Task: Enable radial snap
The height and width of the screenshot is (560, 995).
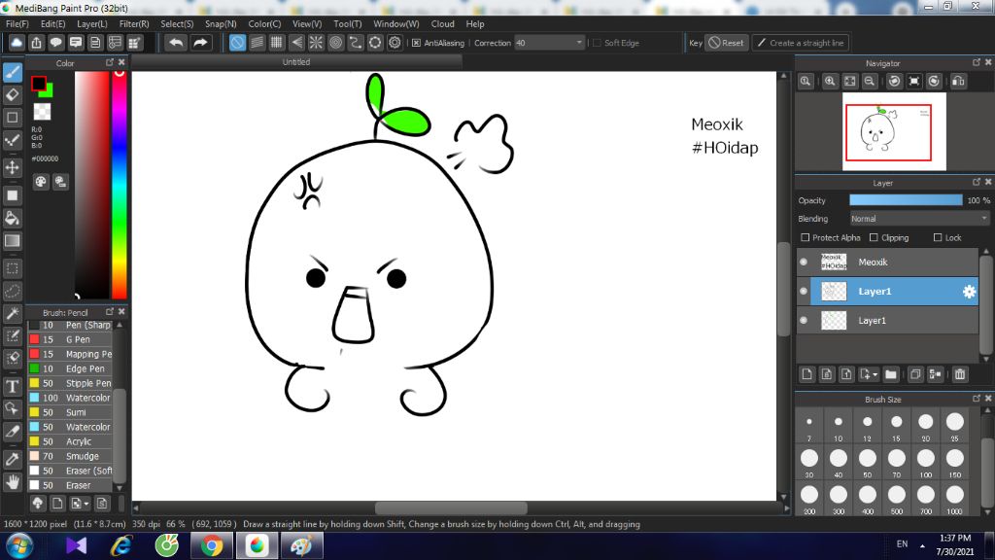Action: coord(316,43)
